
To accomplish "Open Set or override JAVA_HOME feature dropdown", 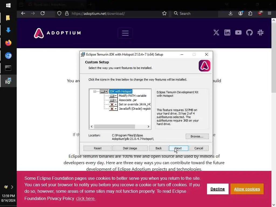I will [x=113, y=104].
